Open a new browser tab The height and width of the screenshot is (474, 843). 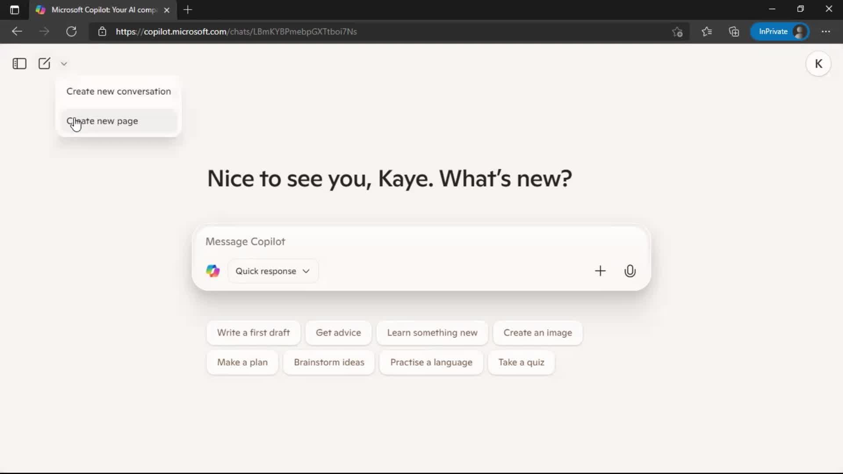(x=188, y=10)
